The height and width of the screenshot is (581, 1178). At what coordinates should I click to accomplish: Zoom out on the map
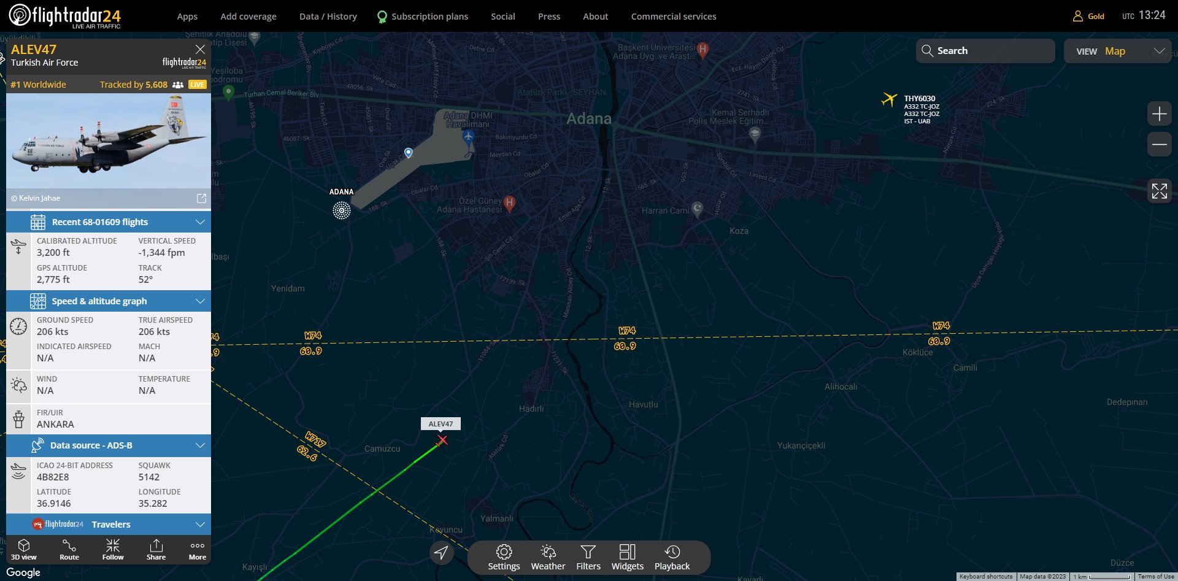coord(1160,145)
